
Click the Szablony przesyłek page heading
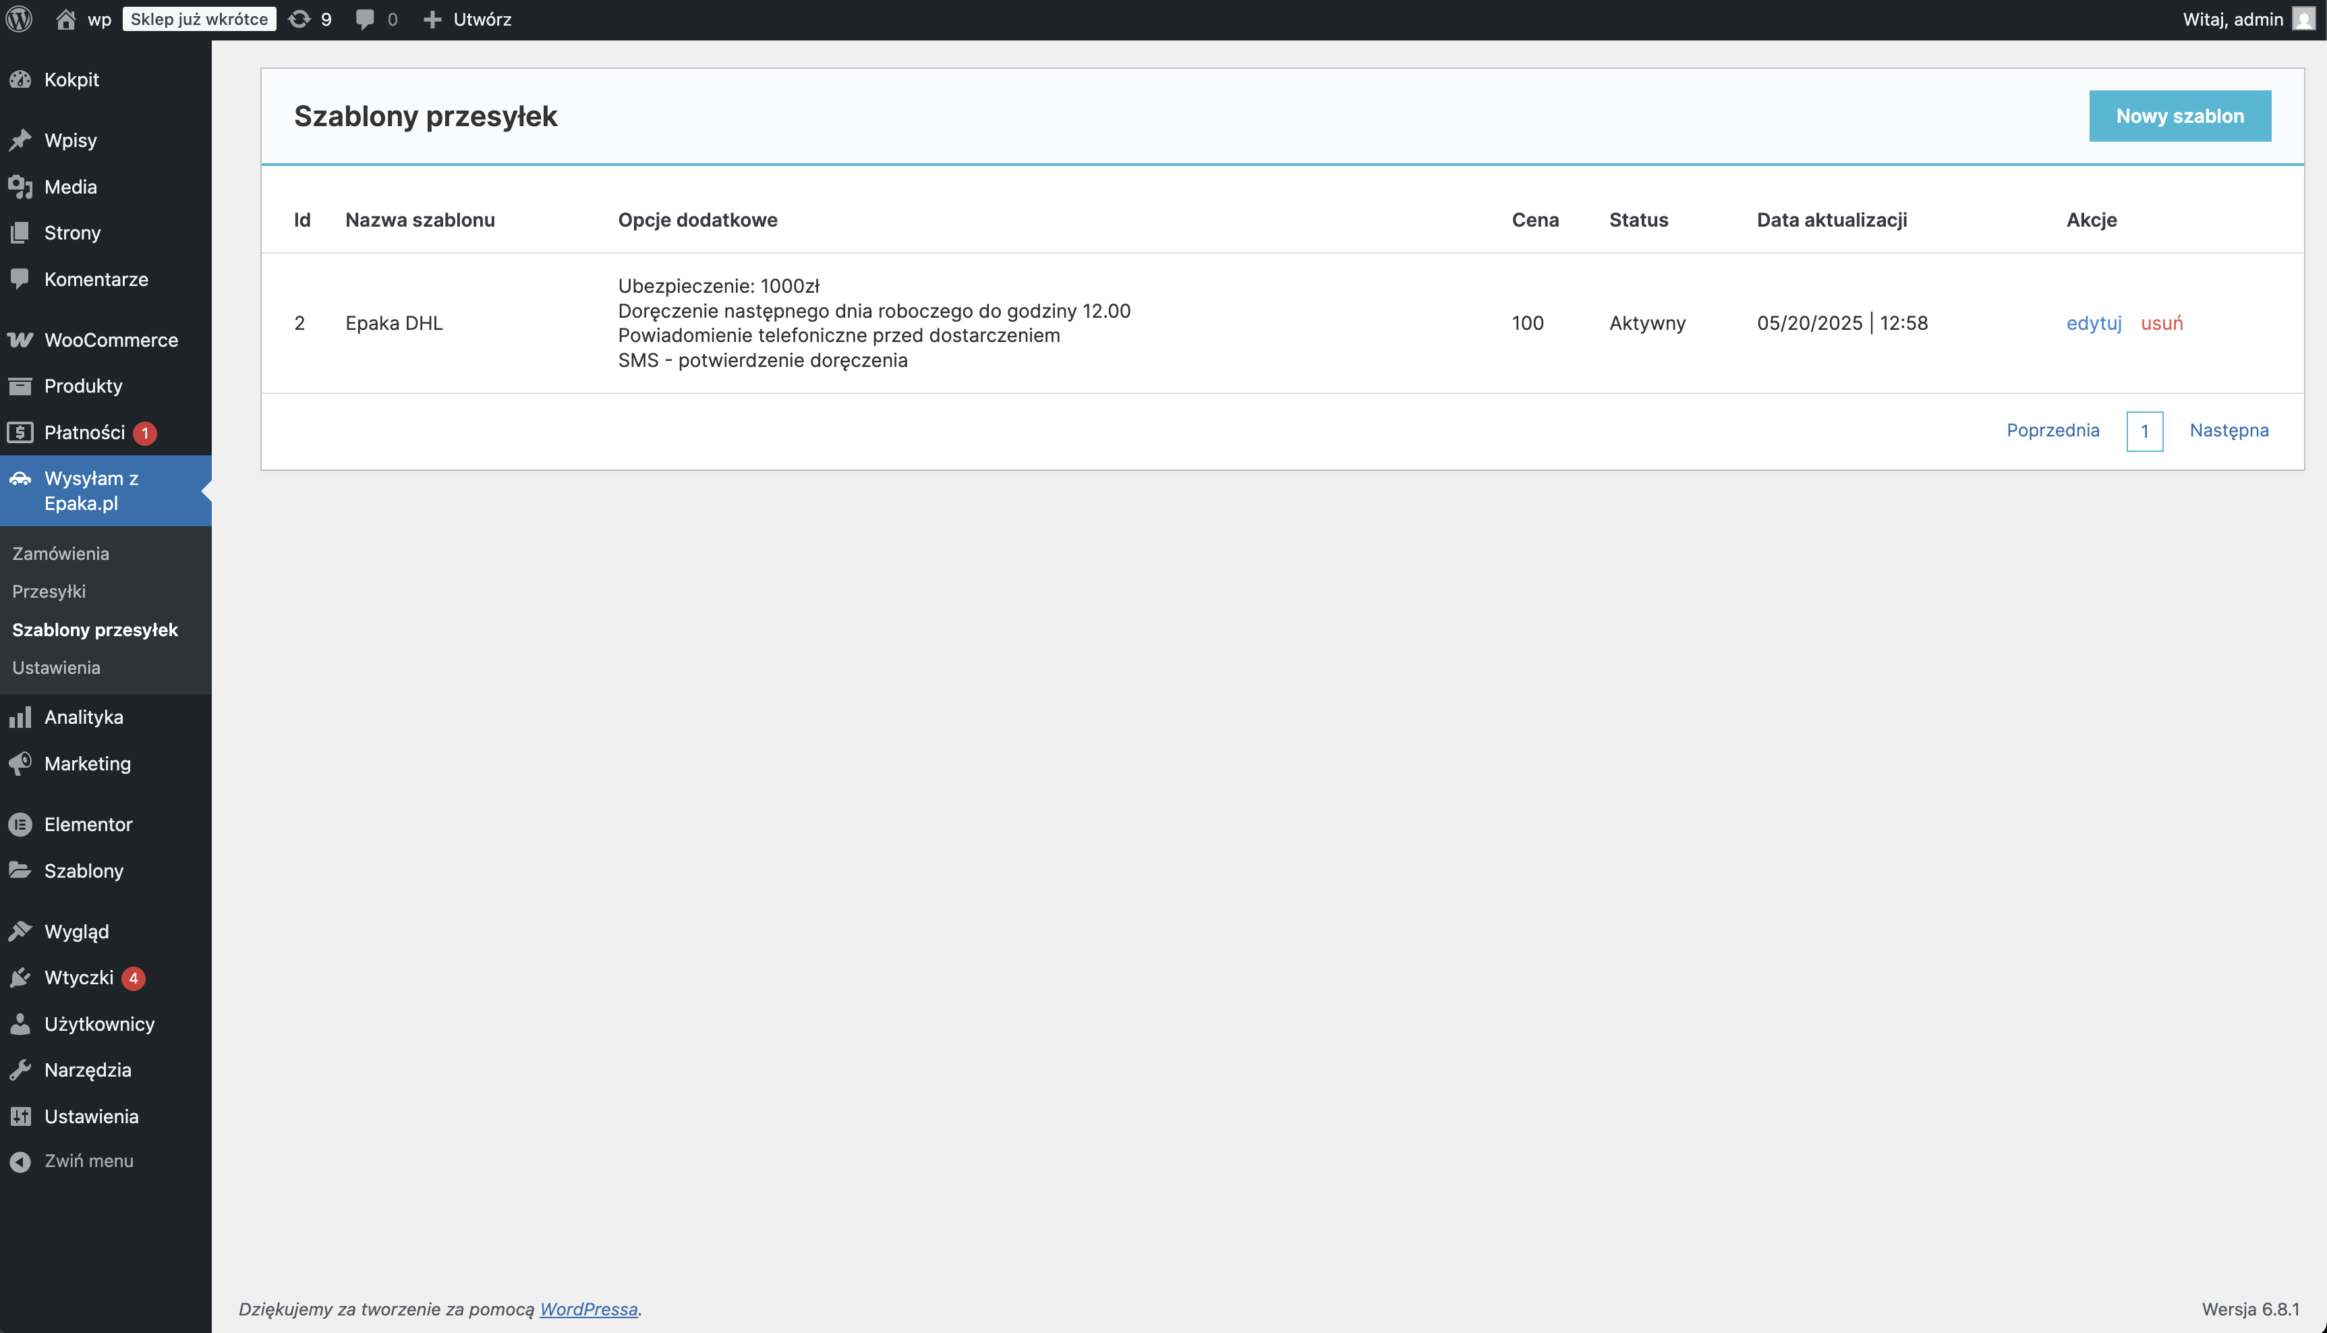tap(426, 116)
